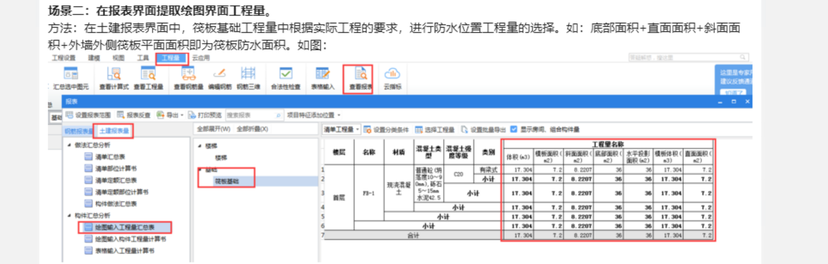The width and height of the screenshot is (828, 264).
Task: Open the 云指标 cloud tool
Action: [x=392, y=78]
